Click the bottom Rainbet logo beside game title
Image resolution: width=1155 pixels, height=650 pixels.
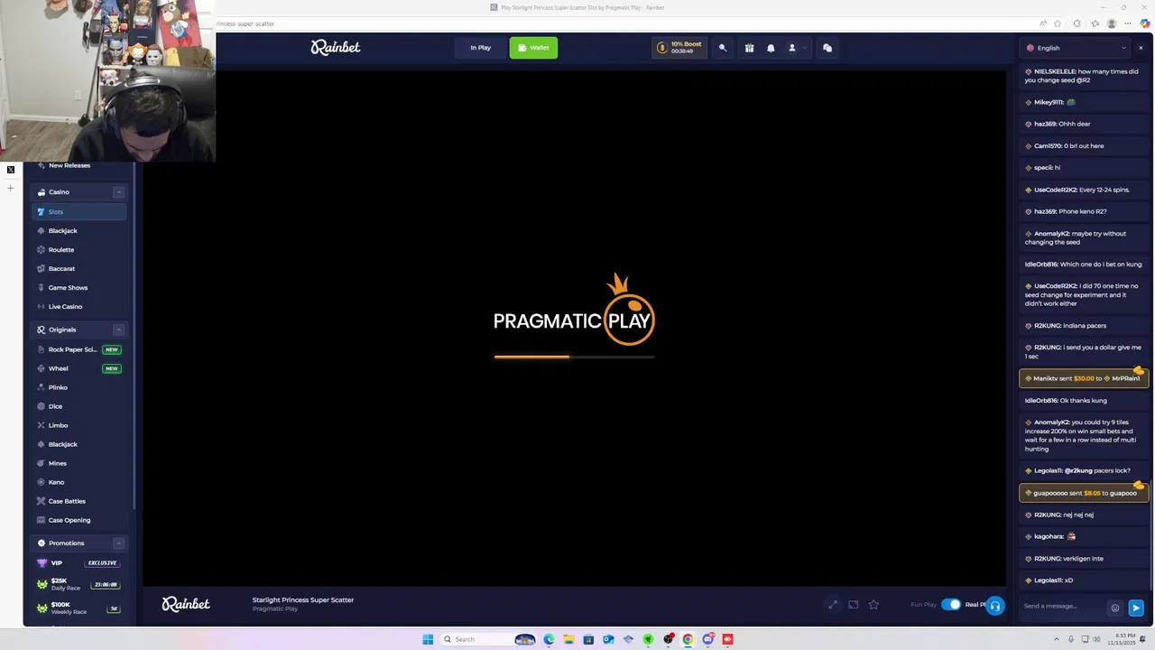[x=186, y=604]
